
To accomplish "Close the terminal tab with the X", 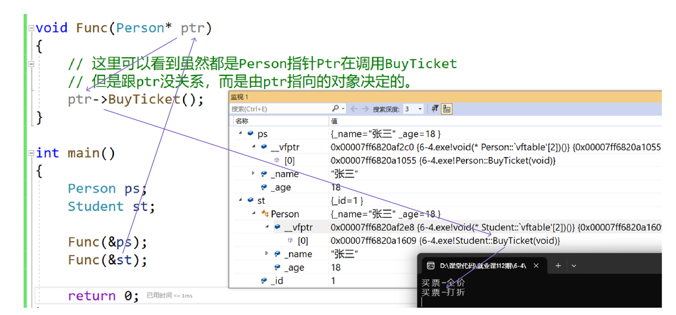I will [536, 265].
